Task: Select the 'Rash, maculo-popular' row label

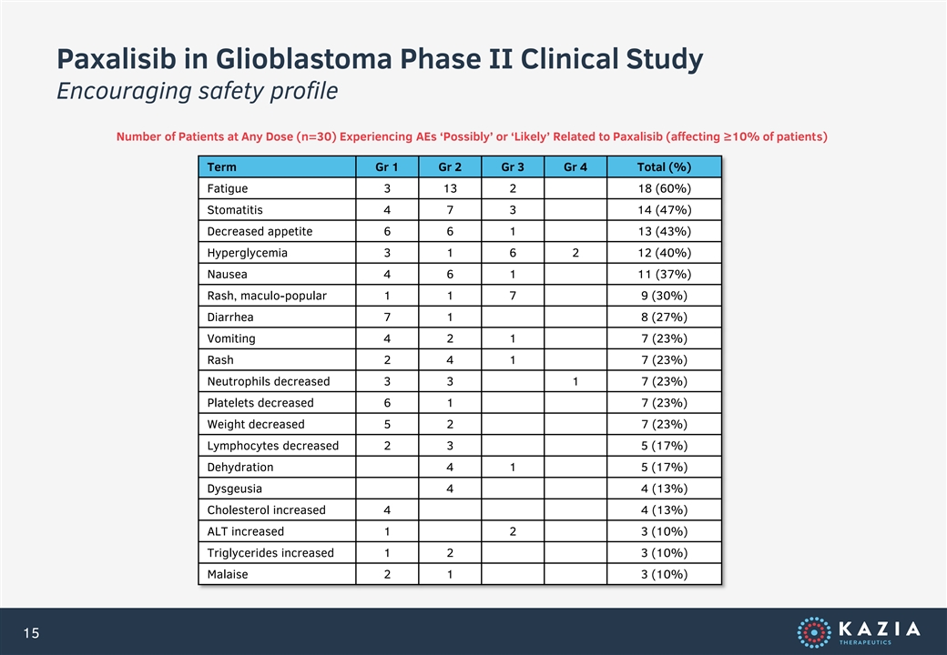Action: [x=267, y=296]
